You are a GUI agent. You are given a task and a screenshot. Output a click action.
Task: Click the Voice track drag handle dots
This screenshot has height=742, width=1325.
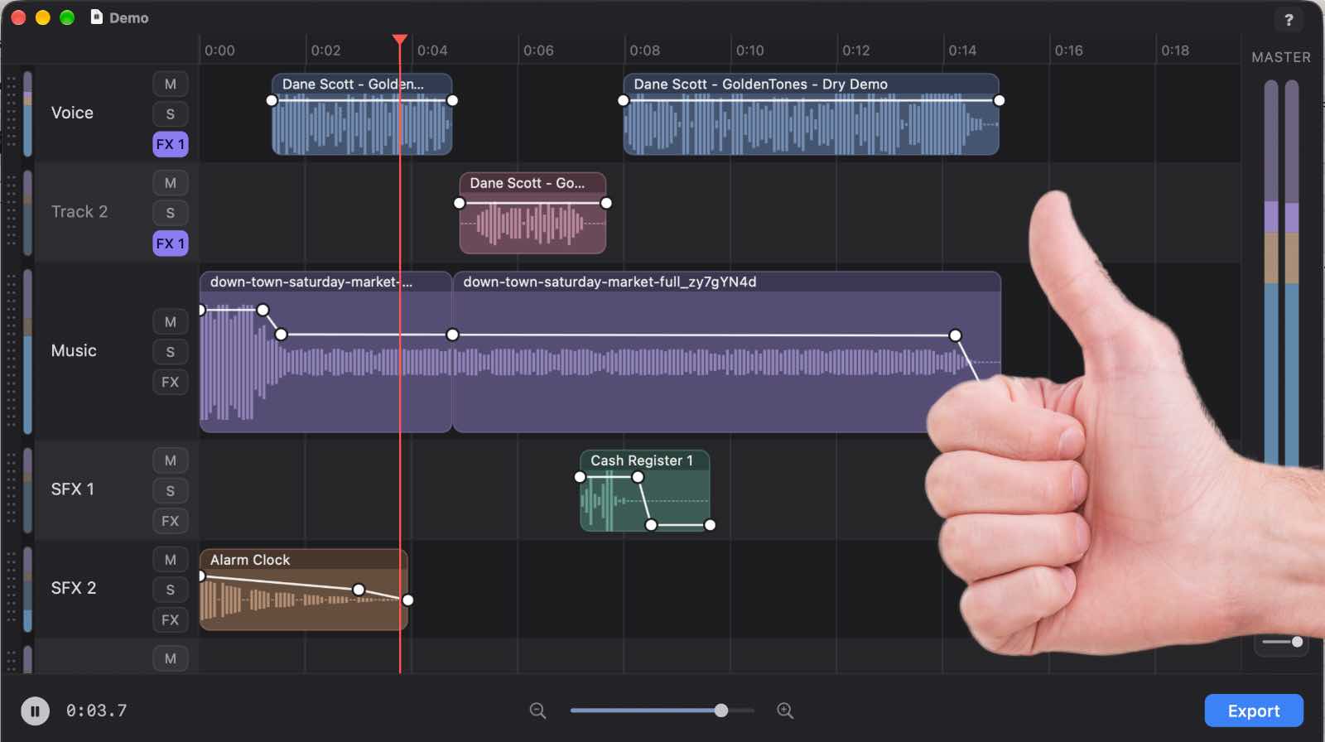tap(12, 113)
